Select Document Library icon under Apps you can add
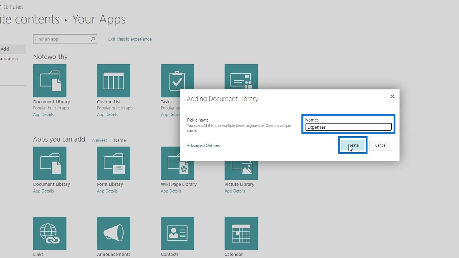 pyautogui.click(x=50, y=163)
